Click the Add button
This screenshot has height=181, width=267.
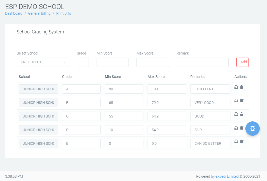point(242,62)
